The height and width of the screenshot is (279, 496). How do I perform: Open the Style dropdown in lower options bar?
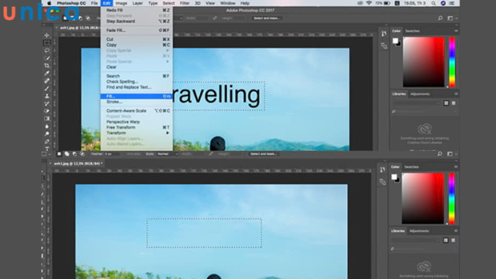pos(167,154)
